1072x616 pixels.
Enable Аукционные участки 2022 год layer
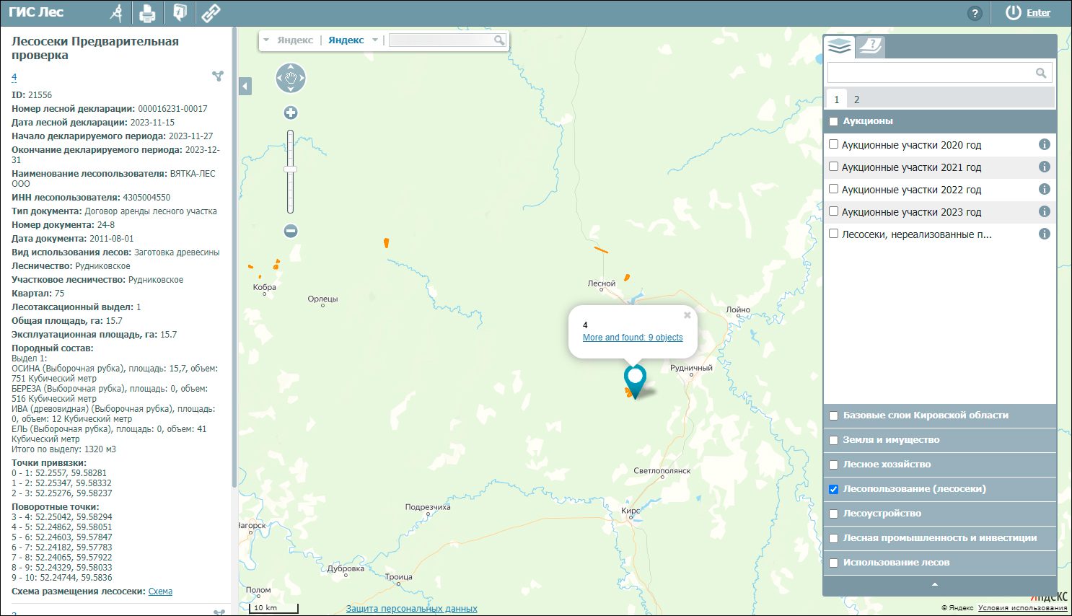click(834, 189)
